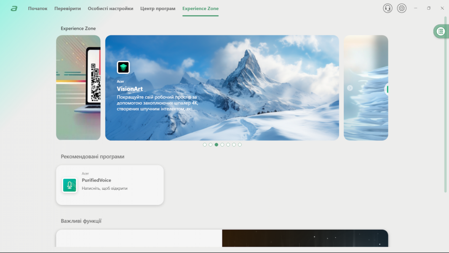449x253 pixels.
Task: Select the first carousel page dot
Action: click(x=205, y=145)
